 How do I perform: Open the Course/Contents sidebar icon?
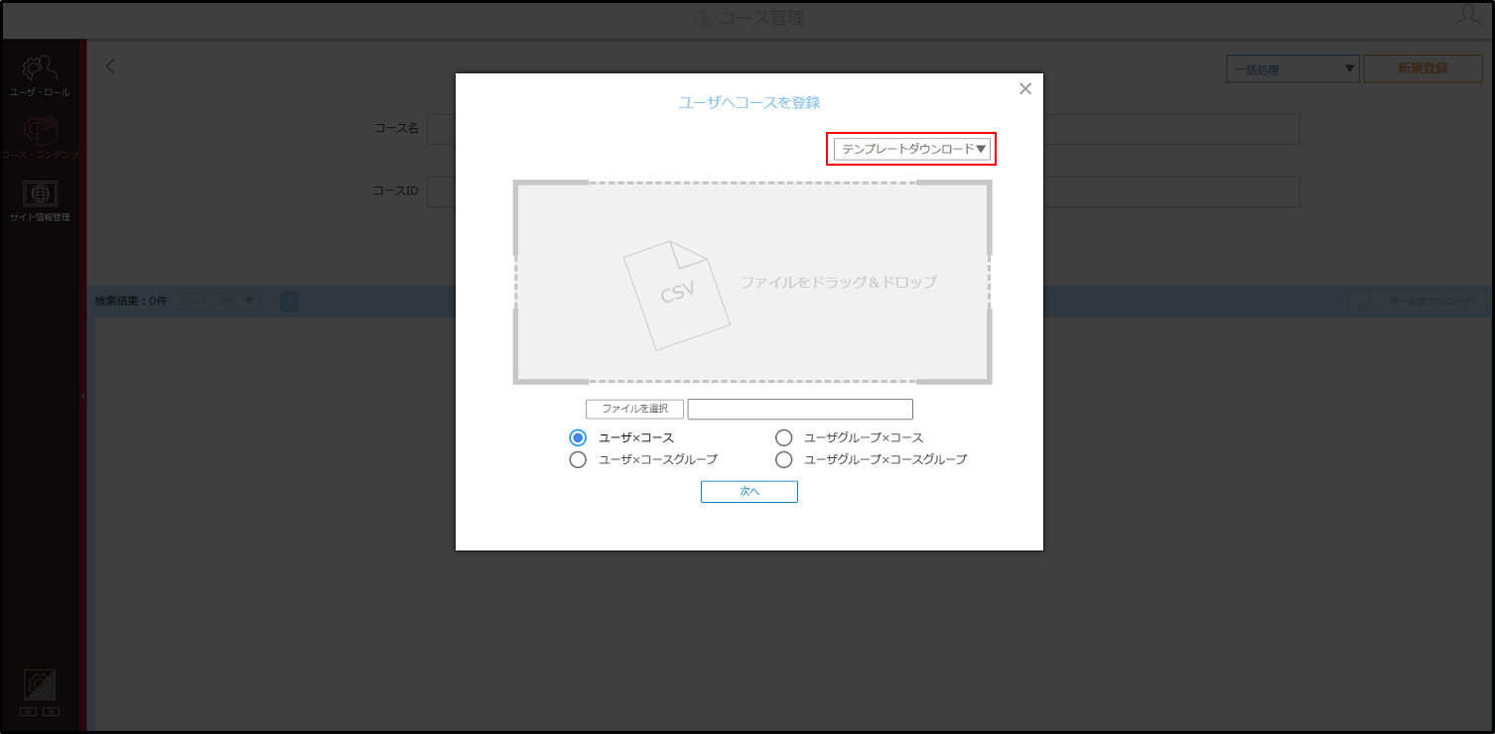[x=40, y=139]
